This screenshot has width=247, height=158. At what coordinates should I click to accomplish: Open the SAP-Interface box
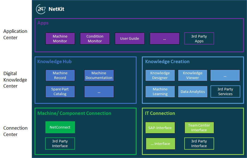(160, 128)
